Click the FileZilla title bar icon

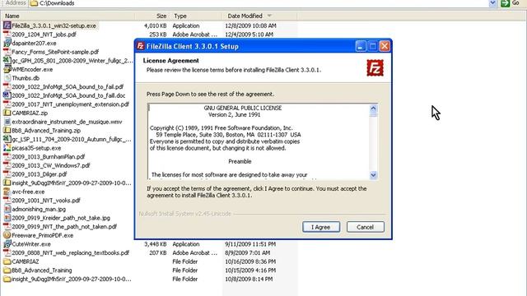(141, 46)
